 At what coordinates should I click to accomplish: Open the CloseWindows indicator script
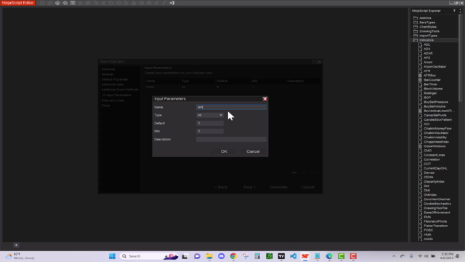[434, 146]
